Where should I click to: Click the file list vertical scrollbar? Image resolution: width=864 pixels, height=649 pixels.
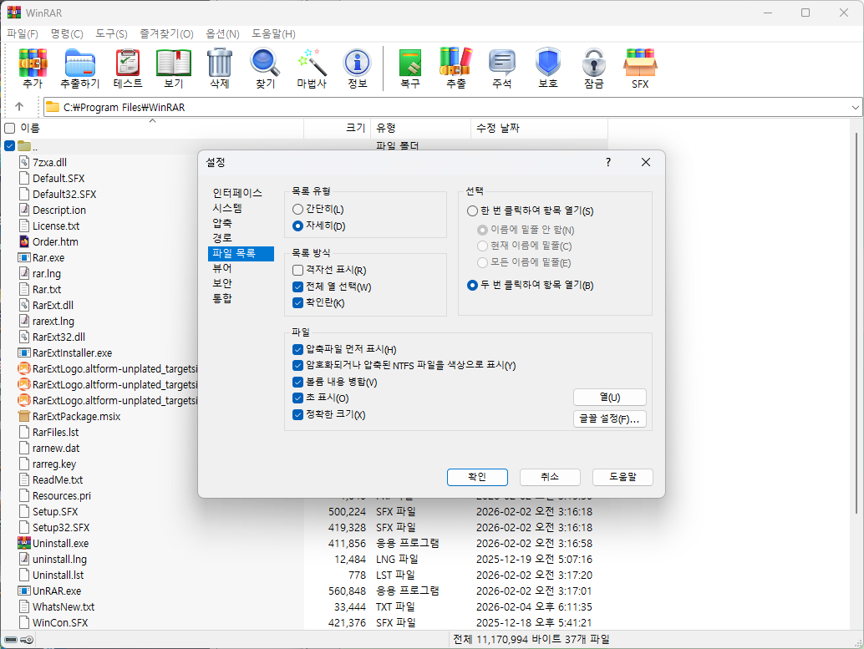856,322
